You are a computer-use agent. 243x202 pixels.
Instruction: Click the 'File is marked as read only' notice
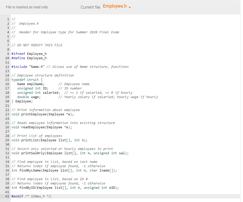27,7
